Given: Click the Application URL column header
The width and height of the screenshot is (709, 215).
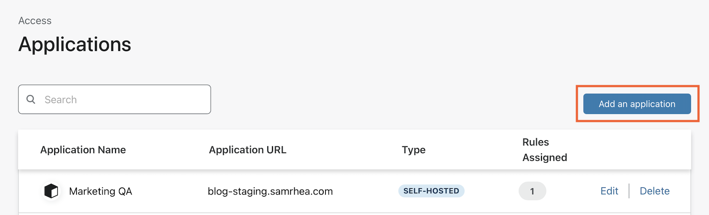Looking at the screenshot, I should (x=248, y=150).
